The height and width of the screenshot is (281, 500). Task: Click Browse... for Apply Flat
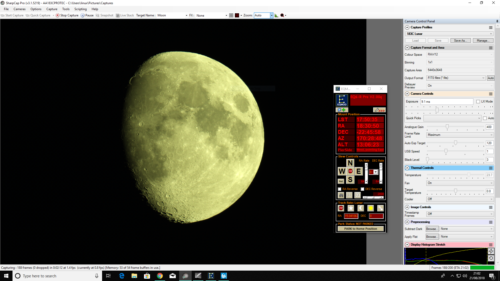[x=432, y=237]
